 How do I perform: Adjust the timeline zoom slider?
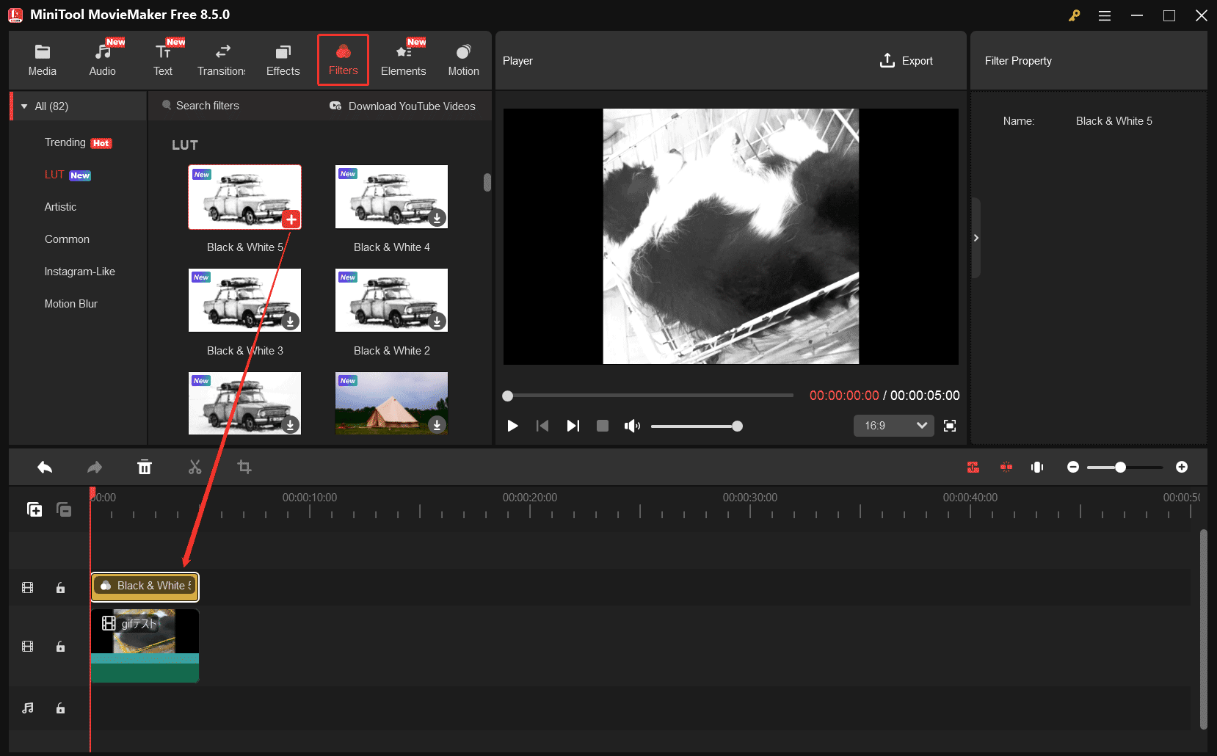click(x=1120, y=467)
